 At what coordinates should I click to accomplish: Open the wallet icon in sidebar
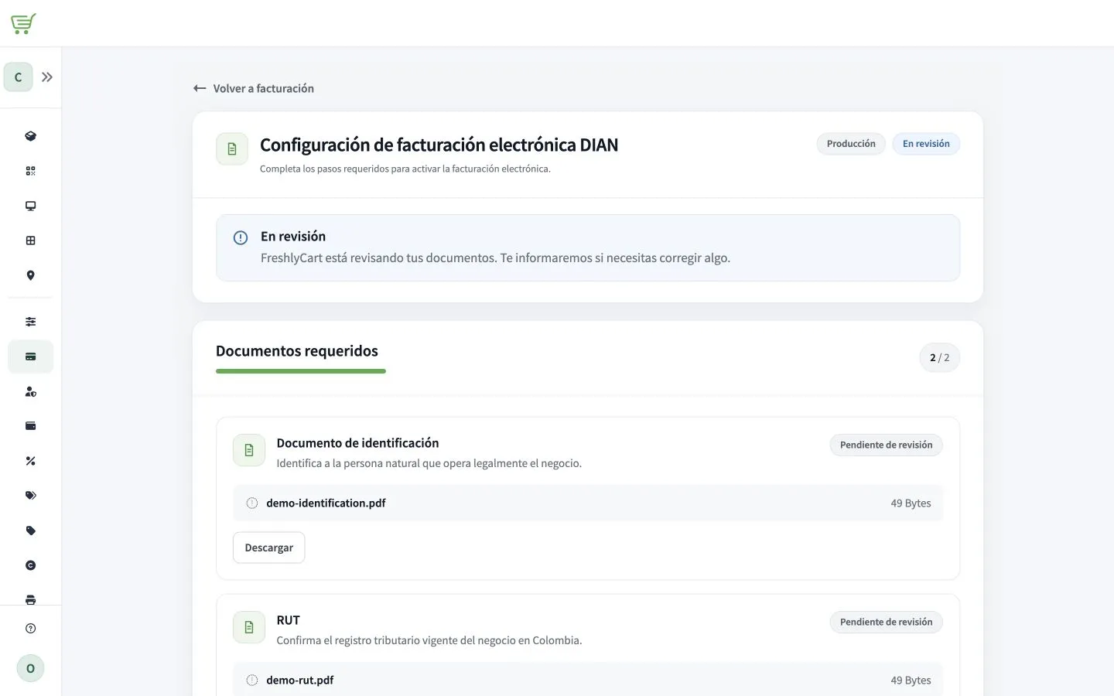pos(31,426)
